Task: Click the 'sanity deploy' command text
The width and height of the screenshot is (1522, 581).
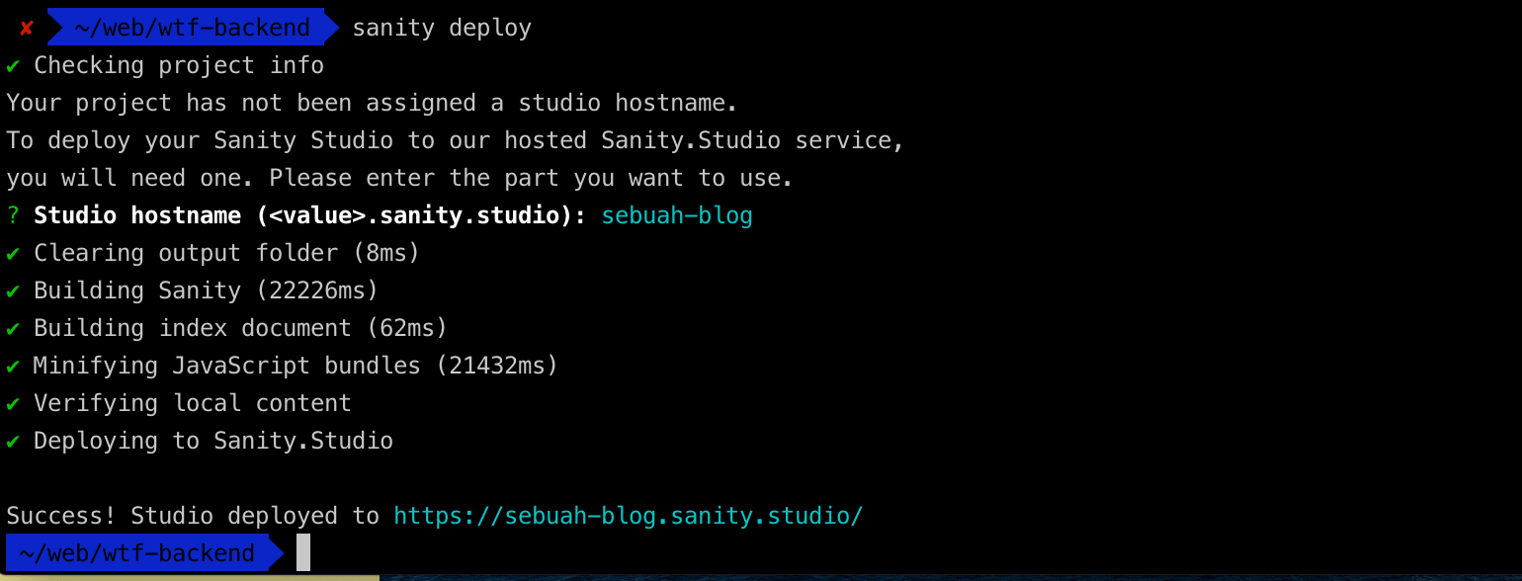Action: (442, 28)
